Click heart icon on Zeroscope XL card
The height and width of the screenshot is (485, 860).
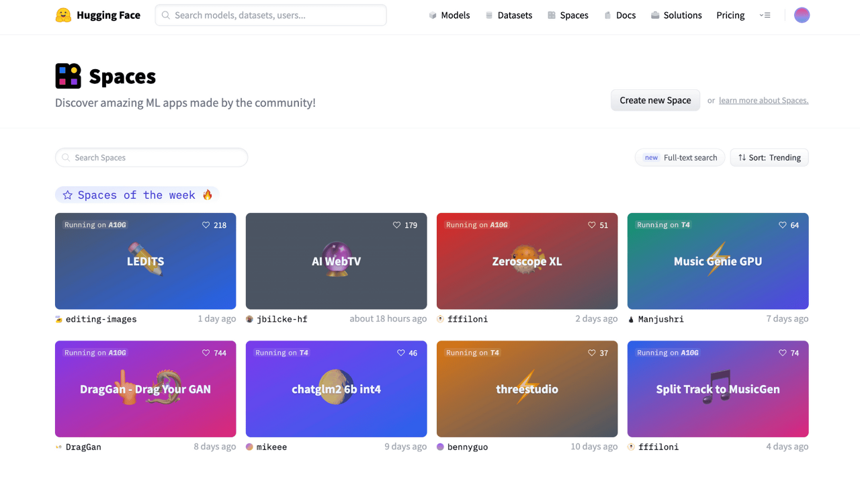pyautogui.click(x=592, y=225)
